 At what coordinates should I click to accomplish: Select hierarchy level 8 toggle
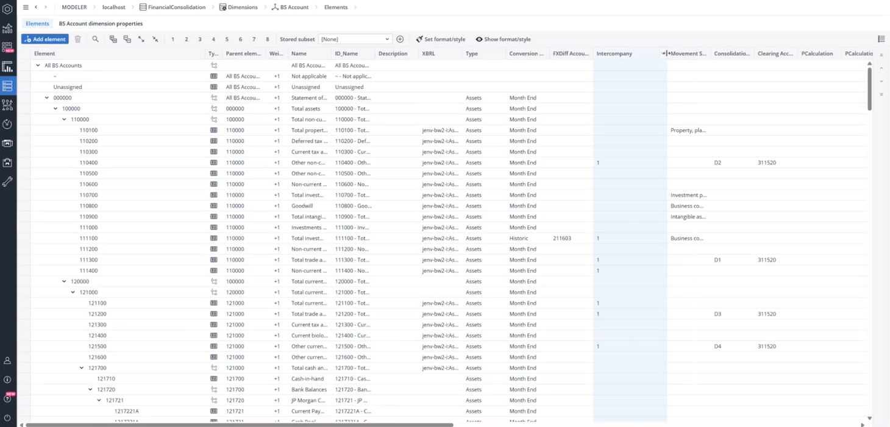click(x=267, y=39)
